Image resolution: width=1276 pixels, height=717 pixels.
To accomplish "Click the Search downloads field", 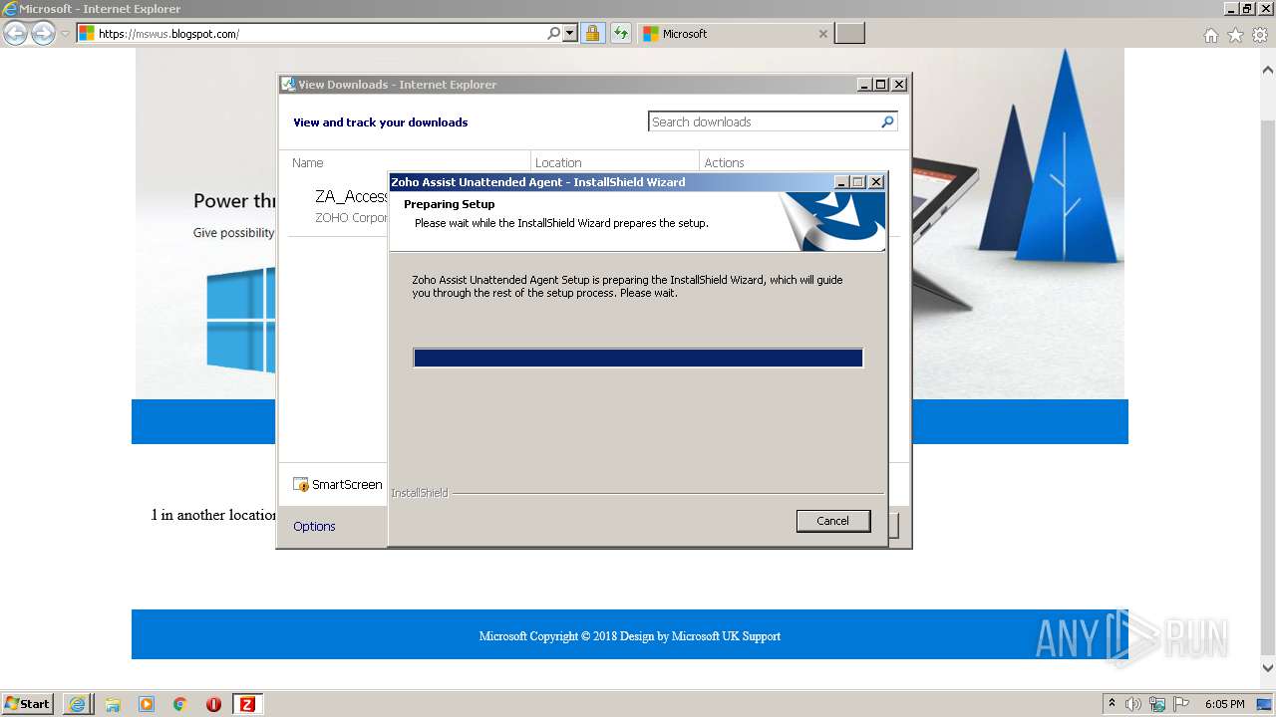I will 764,121.
